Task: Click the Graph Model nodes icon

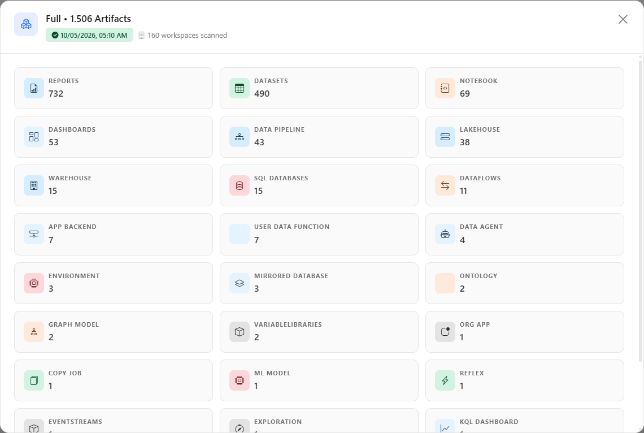Action: coord(34,332)
